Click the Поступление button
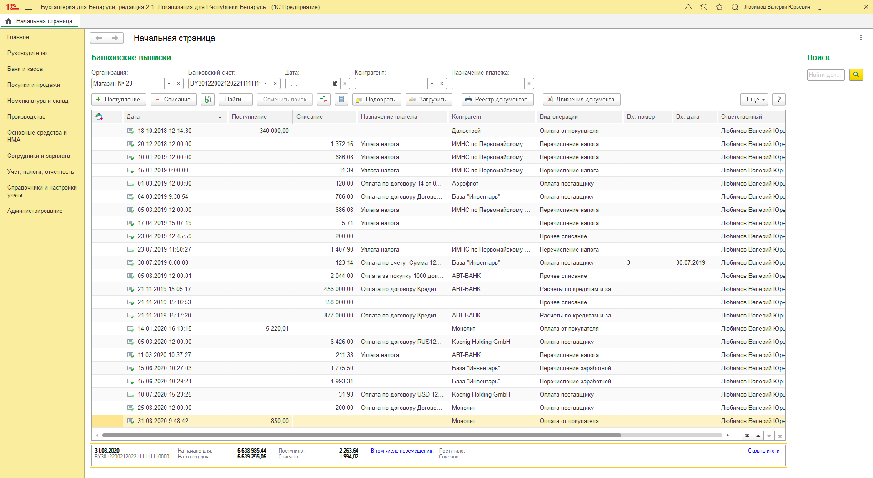The height and width of the screenshot is (478, 873). [x=119, y=100]
